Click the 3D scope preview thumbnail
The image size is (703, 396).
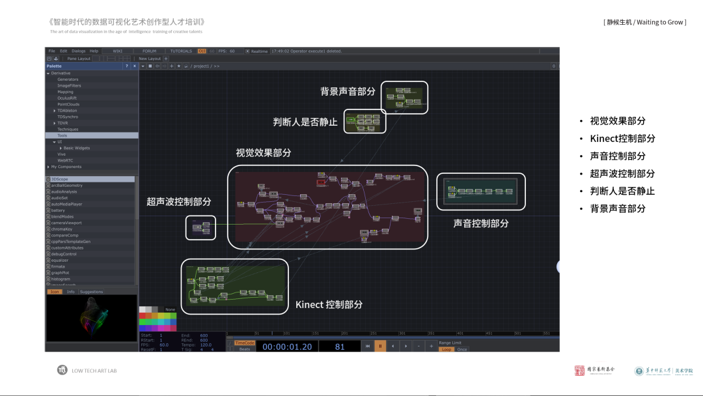(x=92, y=318)
